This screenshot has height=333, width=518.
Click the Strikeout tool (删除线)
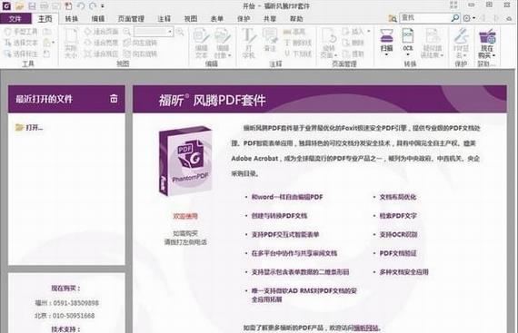tap(298, 43)
